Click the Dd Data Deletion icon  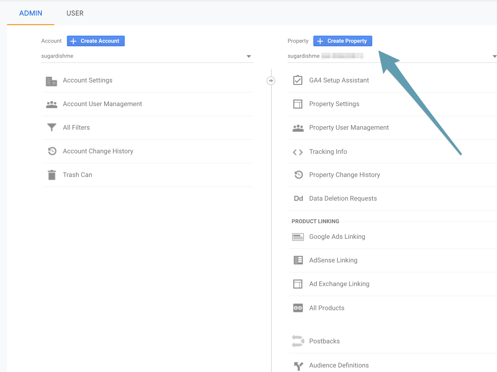(299, 198)
